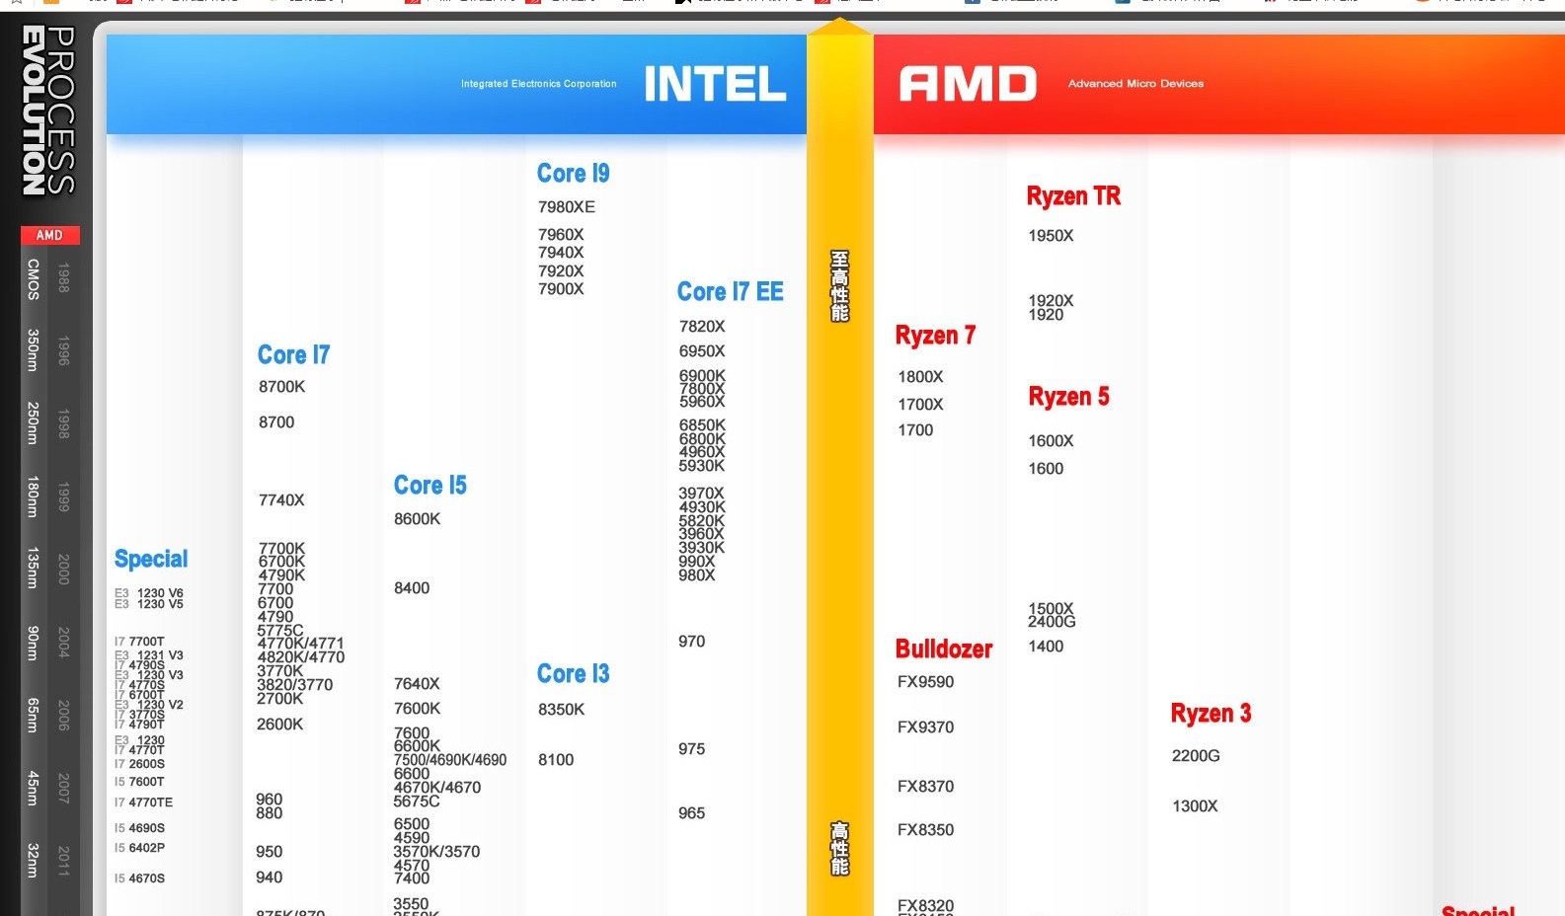Select the 1700X entry under Ryzen 7
The height and width of the screenshot is (916, 1565).
[921, 405]
